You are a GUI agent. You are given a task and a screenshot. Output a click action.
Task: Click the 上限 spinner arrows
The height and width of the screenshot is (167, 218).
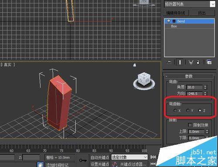coord(207,132)
